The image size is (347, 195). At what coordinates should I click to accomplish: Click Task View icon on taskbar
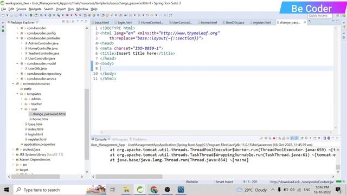coord(113,190)
